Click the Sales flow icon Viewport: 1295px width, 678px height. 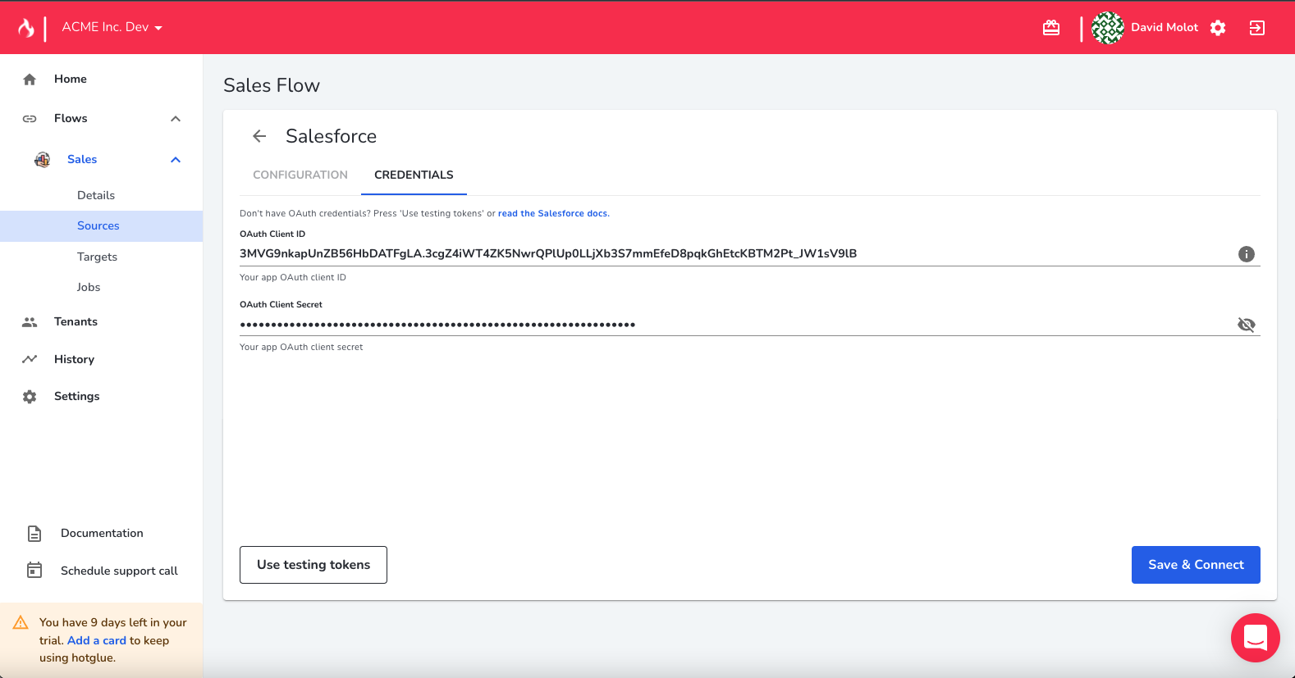43,159
